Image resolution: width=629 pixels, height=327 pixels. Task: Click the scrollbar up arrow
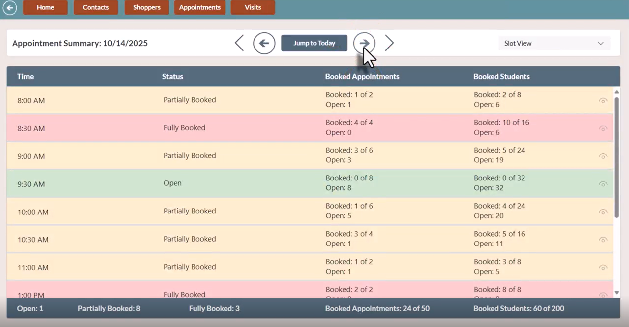click(617, 92)
